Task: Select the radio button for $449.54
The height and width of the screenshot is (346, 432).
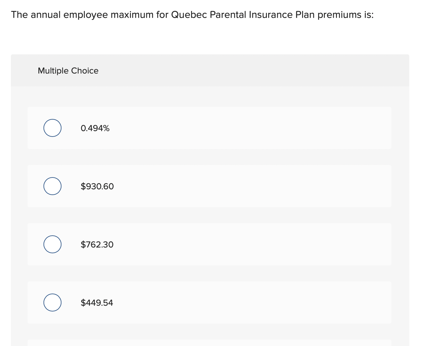Action: [52, 302]
